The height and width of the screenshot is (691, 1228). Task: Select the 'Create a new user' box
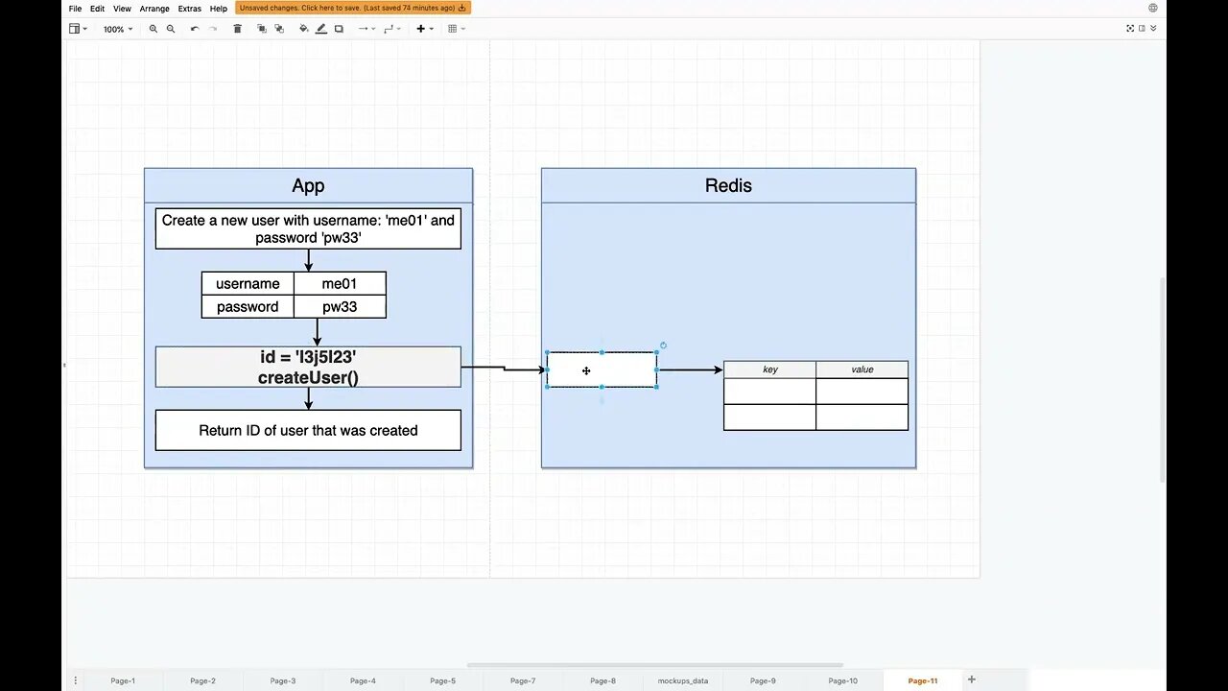pos(308,228)
